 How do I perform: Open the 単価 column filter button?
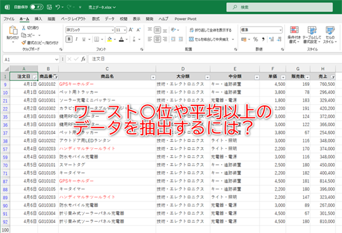[283, 77]
